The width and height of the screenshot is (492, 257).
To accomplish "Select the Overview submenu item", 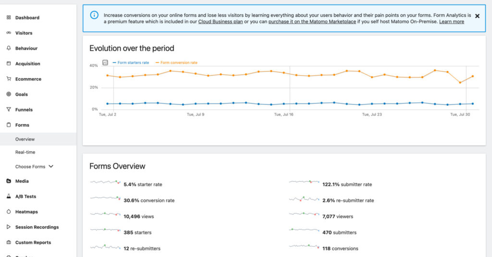I will tap(25, 140).
